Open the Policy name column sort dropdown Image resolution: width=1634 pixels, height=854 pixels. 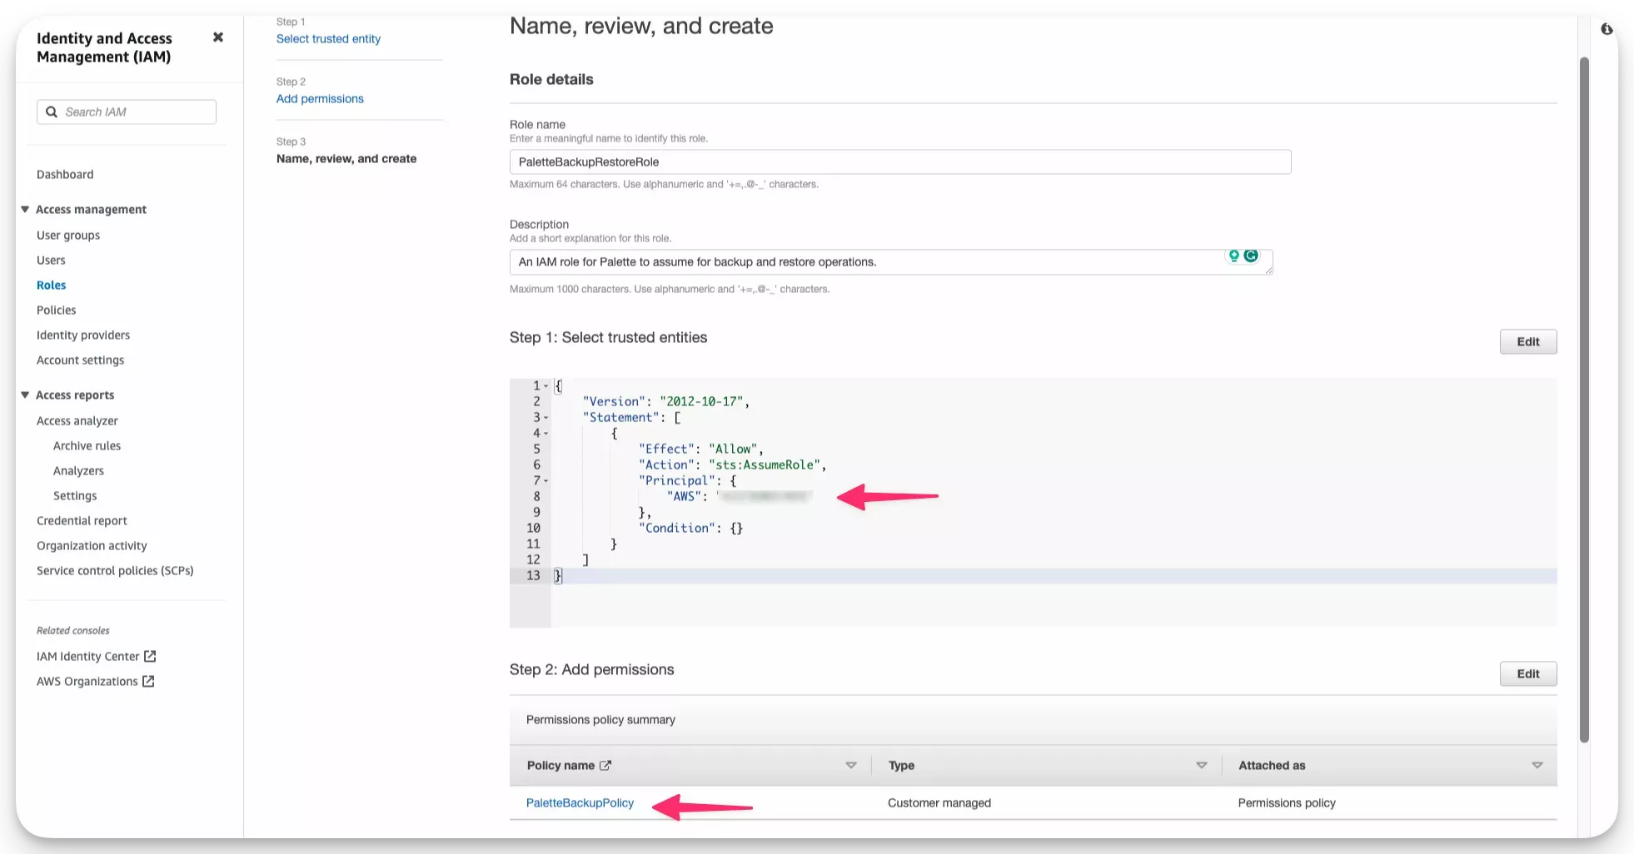click(851, 765)
